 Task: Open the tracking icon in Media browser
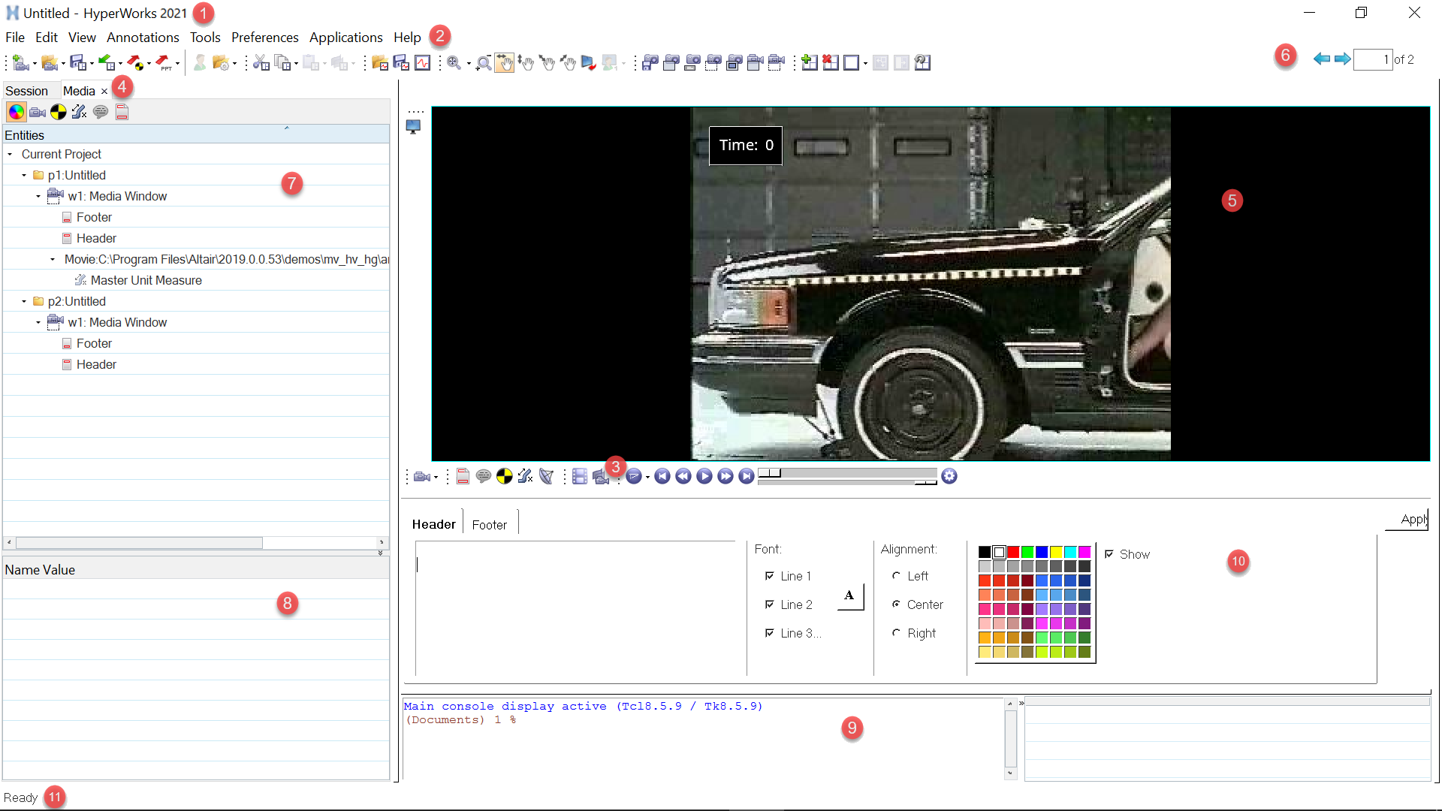59,113
